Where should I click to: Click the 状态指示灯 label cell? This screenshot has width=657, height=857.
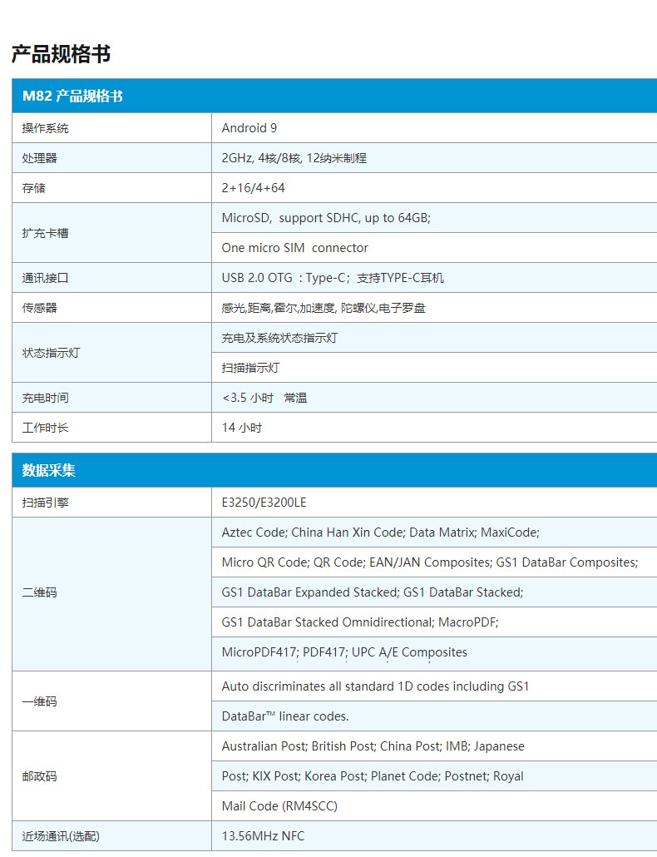tap(111, 353)
